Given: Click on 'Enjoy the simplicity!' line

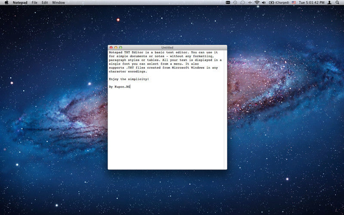Looking at the screenshot, I should pyautogui.click(x=129, y=79).
